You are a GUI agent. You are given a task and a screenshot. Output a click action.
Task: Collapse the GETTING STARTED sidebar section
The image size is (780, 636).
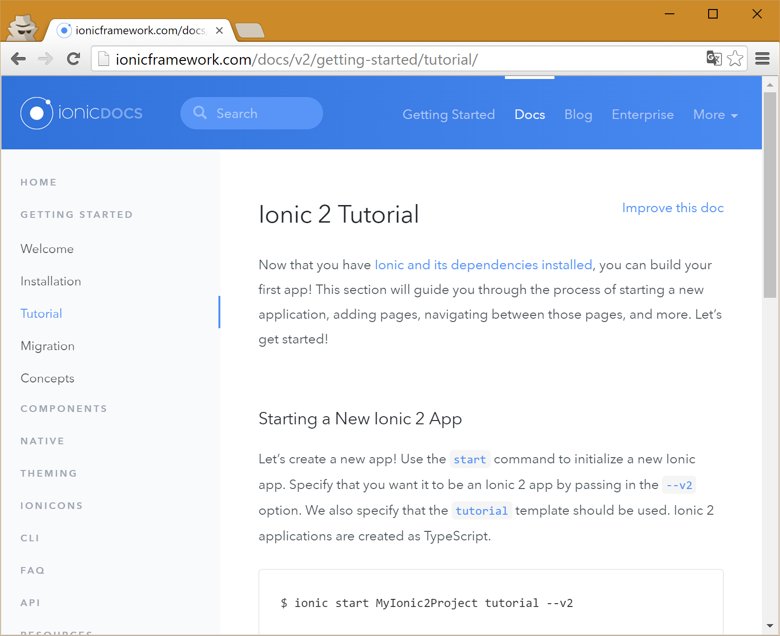click(77, 215)
